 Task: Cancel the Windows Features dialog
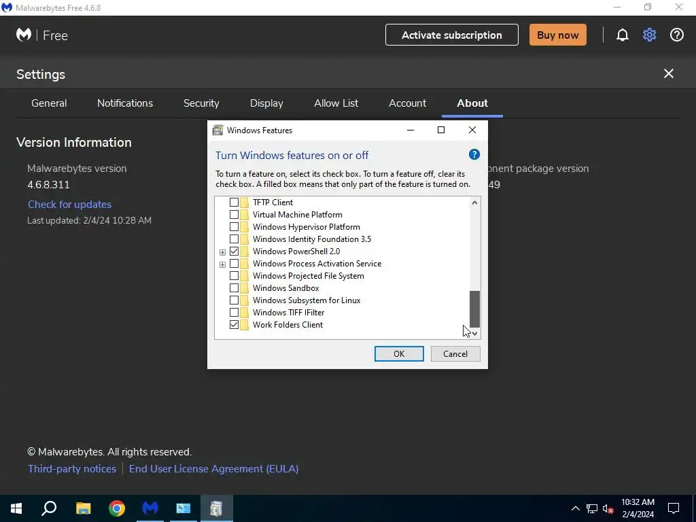455,353
